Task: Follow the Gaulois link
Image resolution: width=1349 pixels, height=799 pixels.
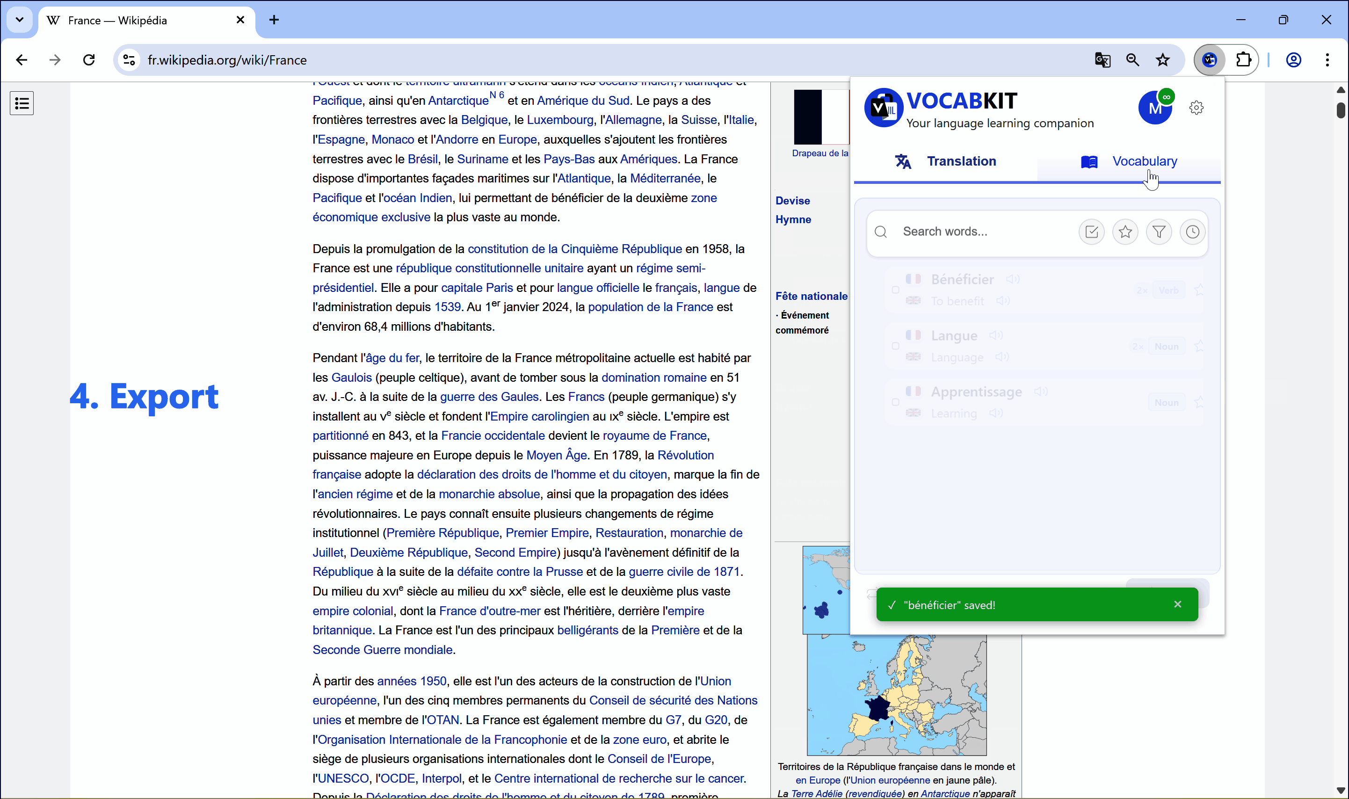Action: click(x=351, y=378)
